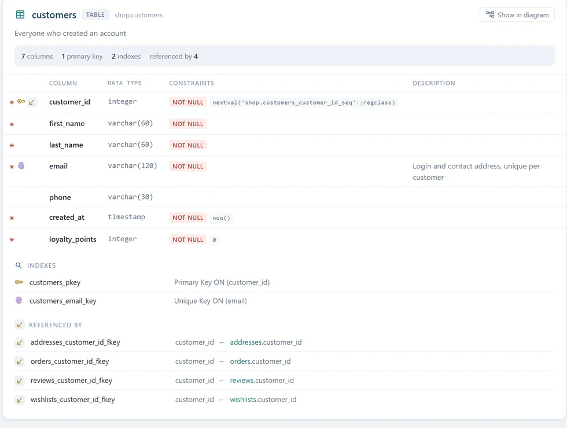Open the addresses.customer_id link
Screen dimensions: 567x428
pos(266,342)
